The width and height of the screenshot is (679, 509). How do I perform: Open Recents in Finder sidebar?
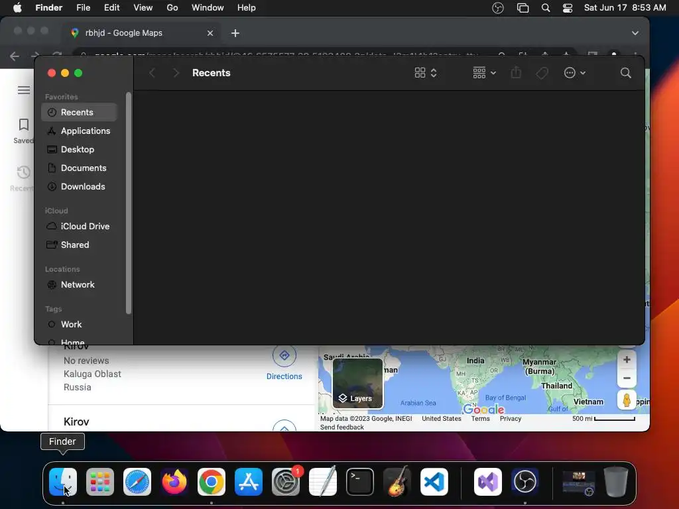(80, 112)
